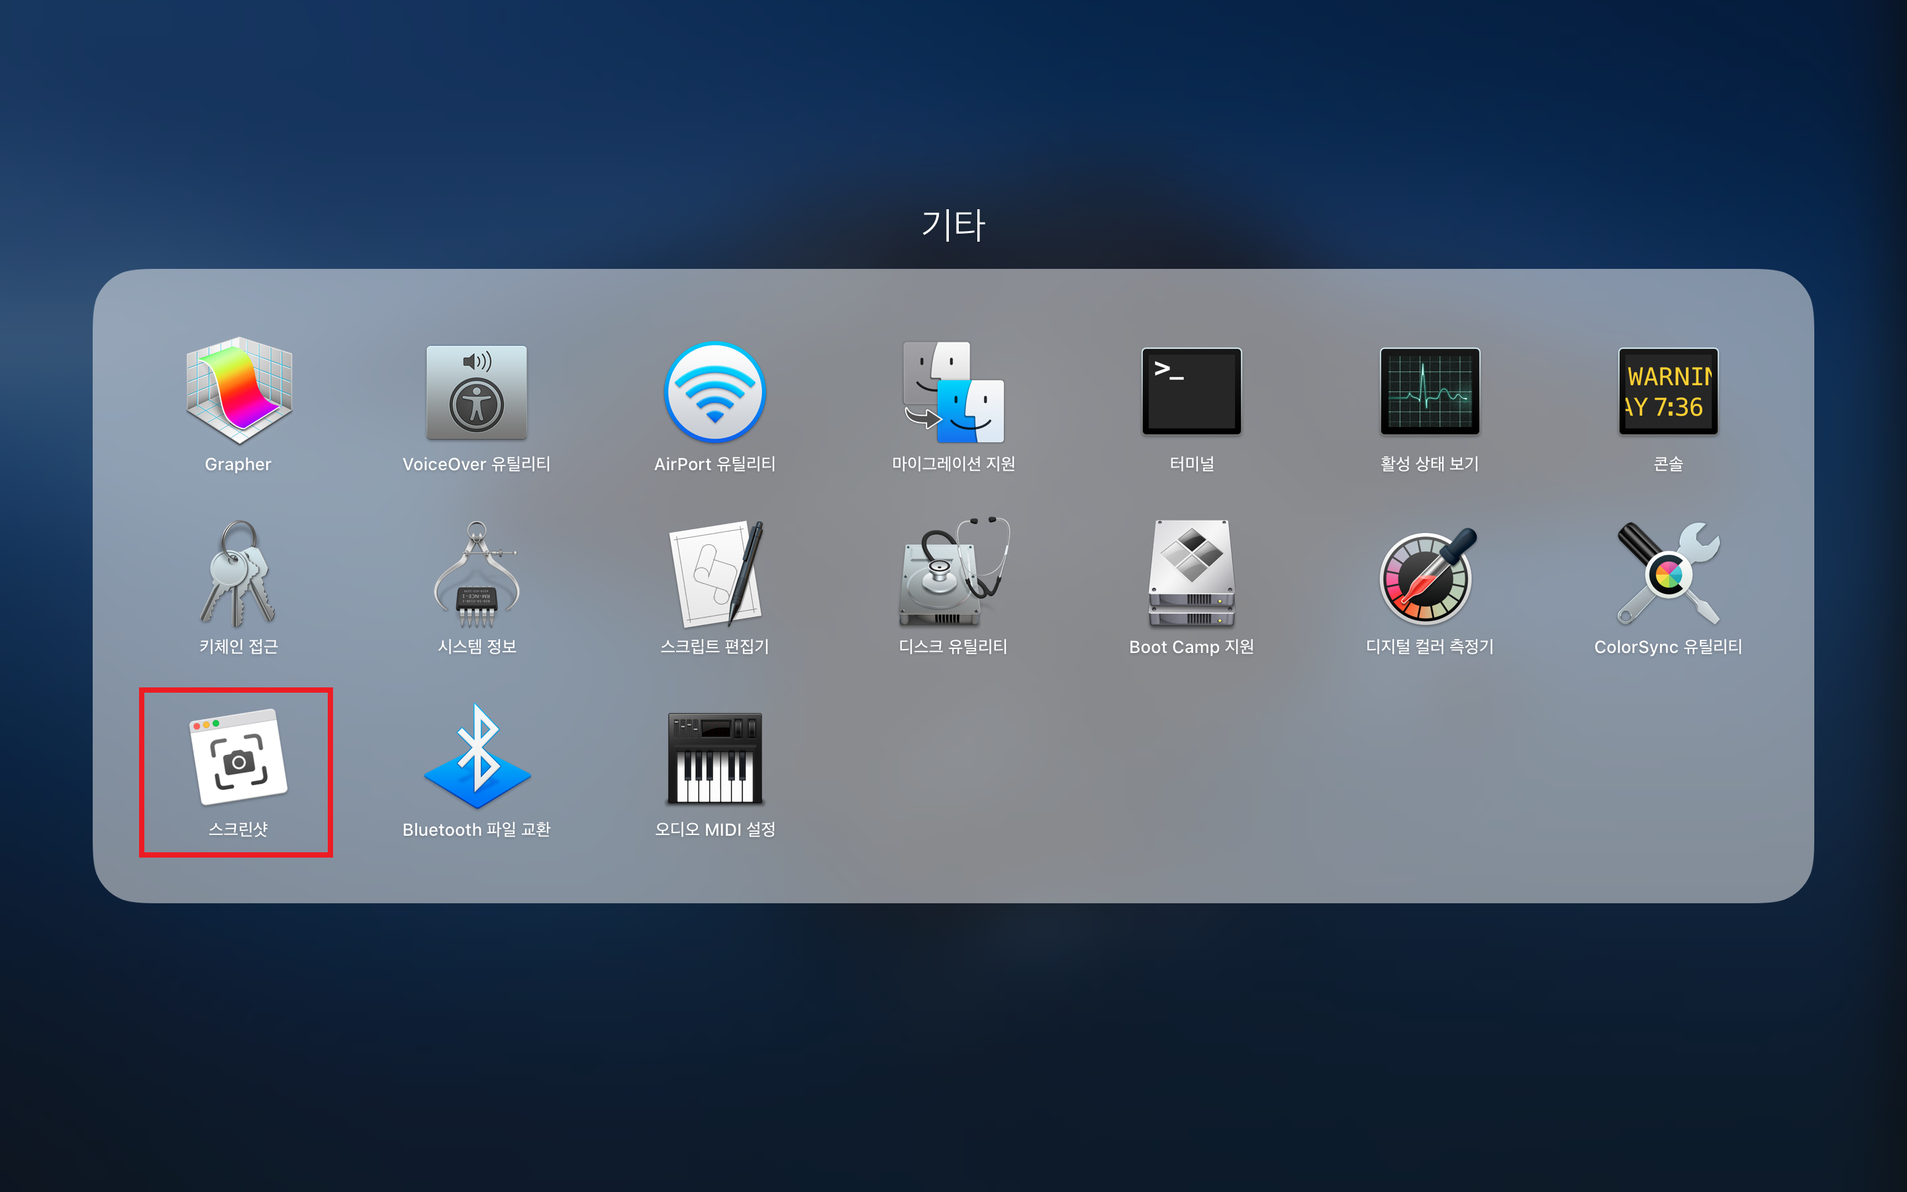1907x1192 pixels.
Task: Launch the 스크린샷 app
Action: (238, 757)
